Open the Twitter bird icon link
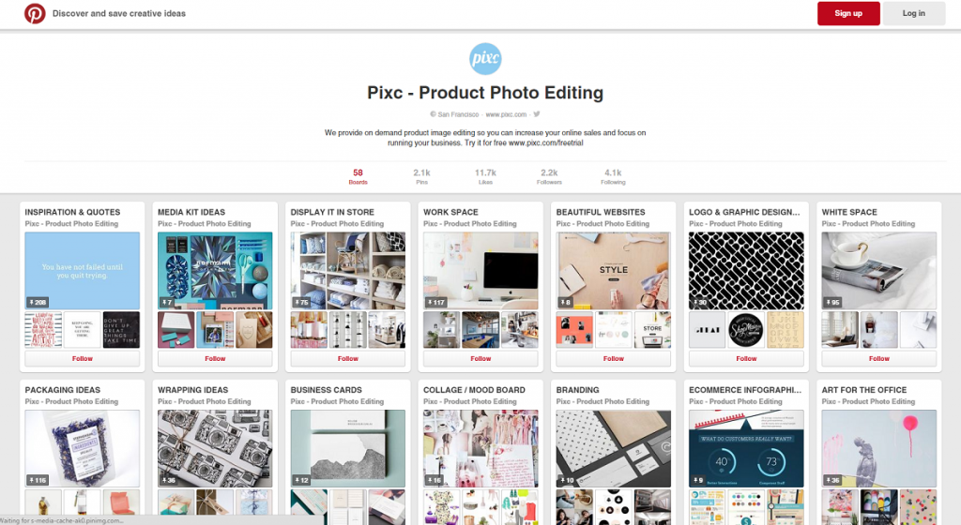961x525 pixels. coord(536,113)
